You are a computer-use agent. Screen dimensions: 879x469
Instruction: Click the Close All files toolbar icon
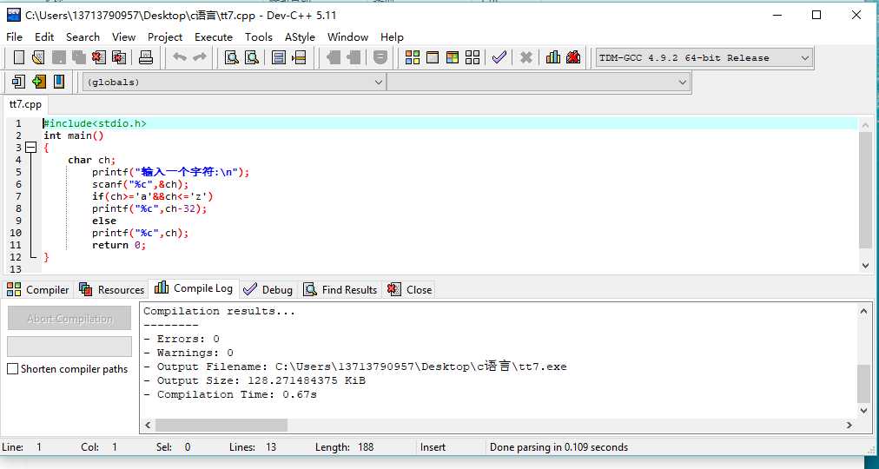click(119, 57)
